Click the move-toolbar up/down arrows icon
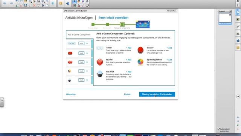 (238, 5)
